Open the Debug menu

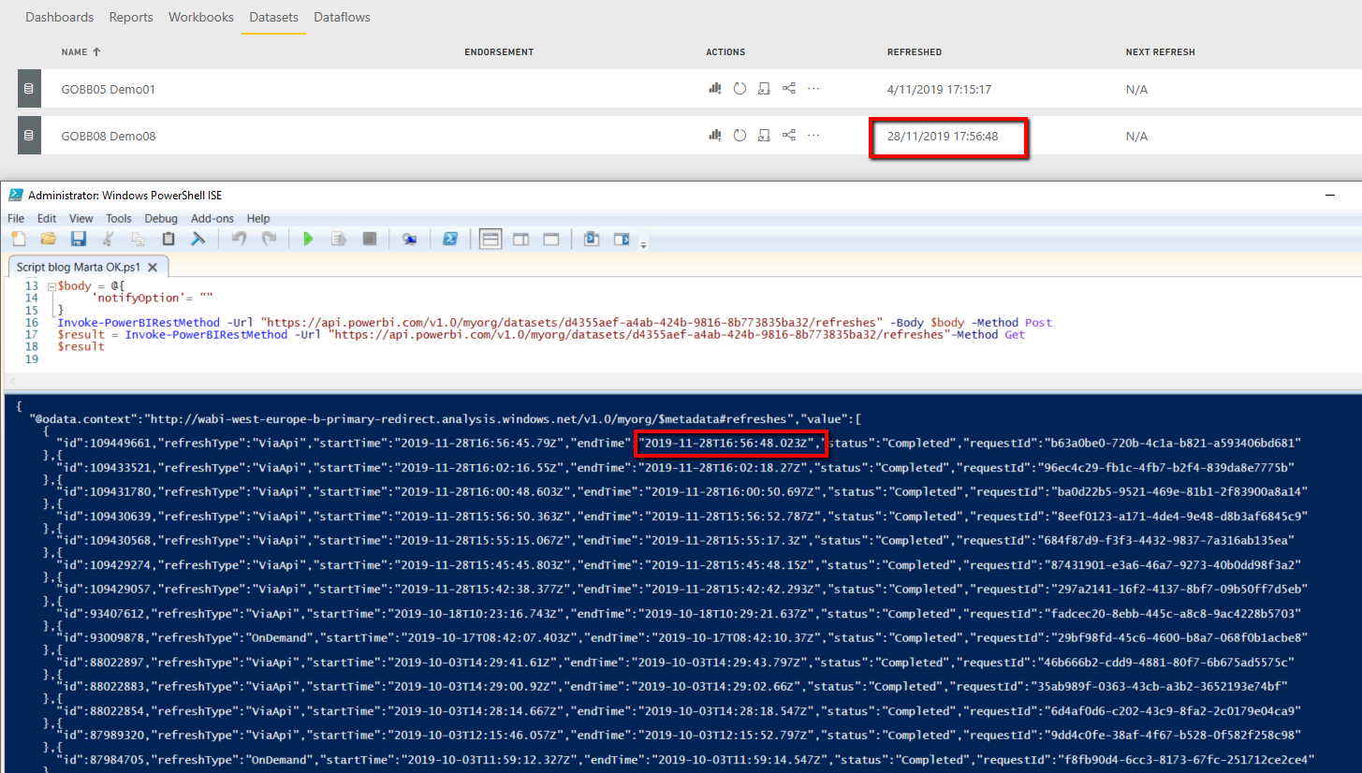(161, 218)
